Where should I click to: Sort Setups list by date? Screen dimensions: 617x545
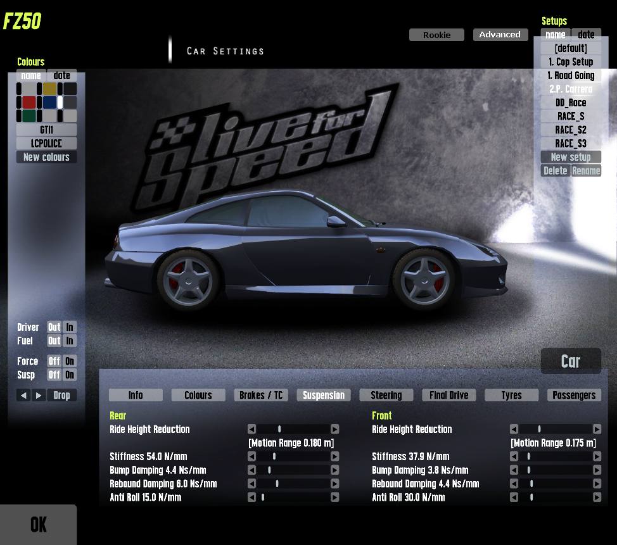click(x=586, y=35)
